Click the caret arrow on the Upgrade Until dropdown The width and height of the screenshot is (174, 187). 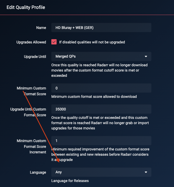(x=146, y=56)
